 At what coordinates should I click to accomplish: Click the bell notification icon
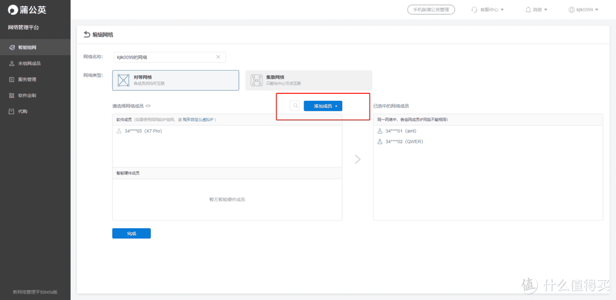[x=528, y=10]
